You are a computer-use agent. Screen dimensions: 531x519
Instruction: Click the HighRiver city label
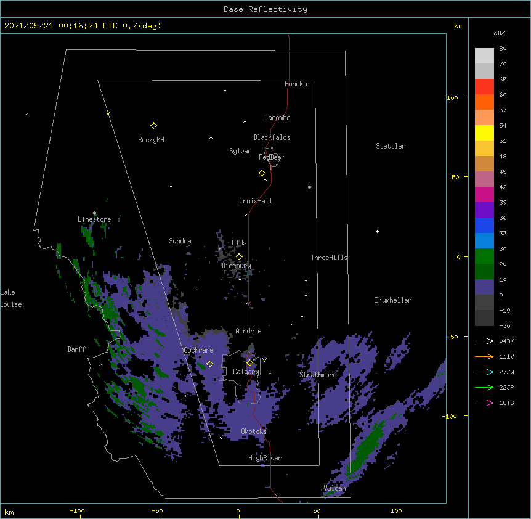coord(265,458)
